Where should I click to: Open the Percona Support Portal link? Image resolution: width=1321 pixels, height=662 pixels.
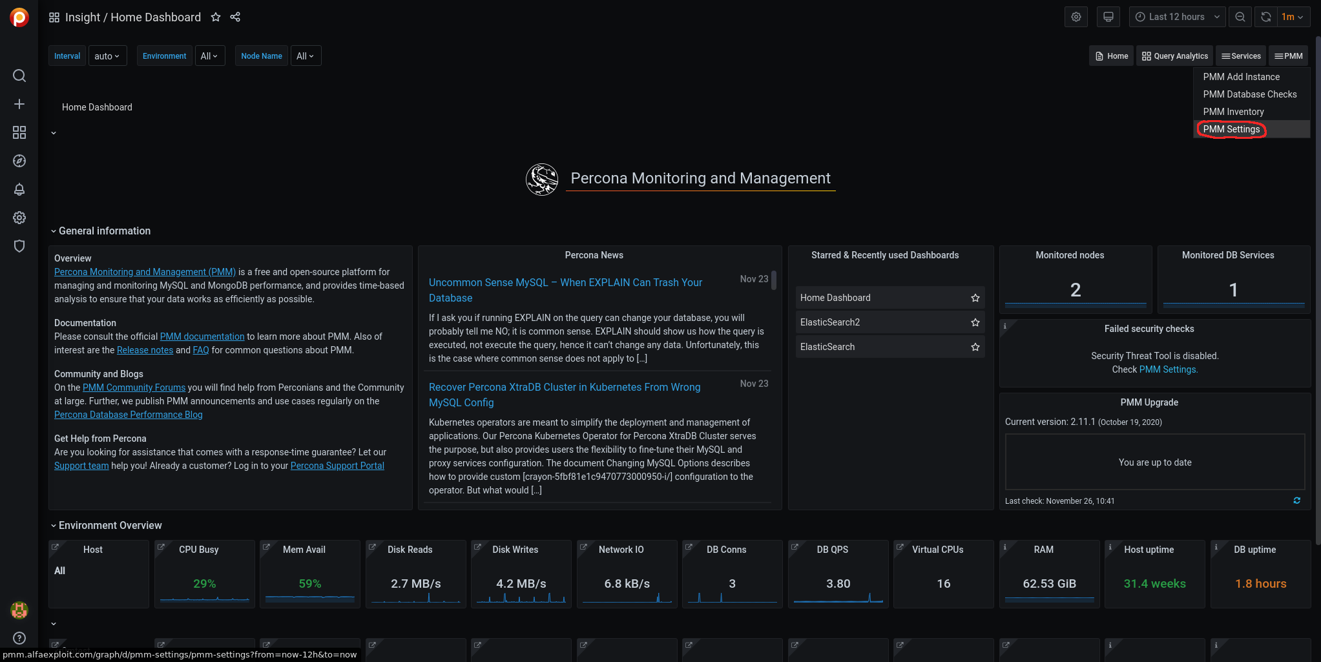(337, 466)
